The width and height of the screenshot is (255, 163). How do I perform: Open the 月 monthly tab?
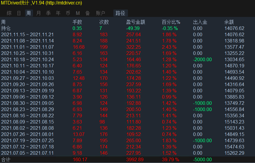[39, 13]
